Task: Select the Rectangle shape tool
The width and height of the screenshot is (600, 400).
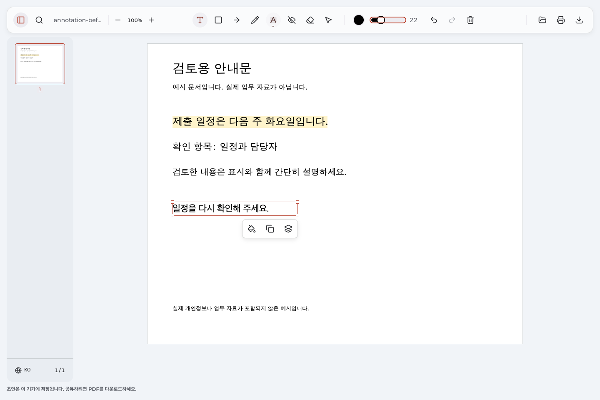Action: click(218, 20)
